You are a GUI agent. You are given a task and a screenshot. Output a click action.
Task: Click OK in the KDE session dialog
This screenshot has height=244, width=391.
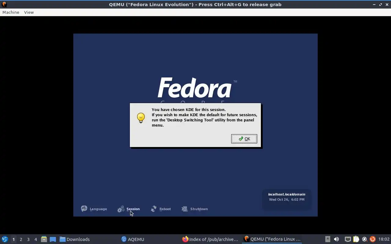[x=244, y=139]
